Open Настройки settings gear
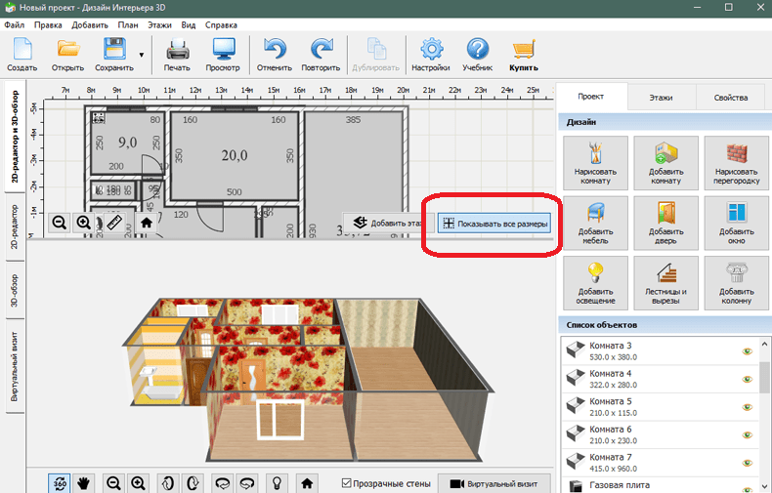The width and height of the screenshot is (772, 493). (431, 54)
